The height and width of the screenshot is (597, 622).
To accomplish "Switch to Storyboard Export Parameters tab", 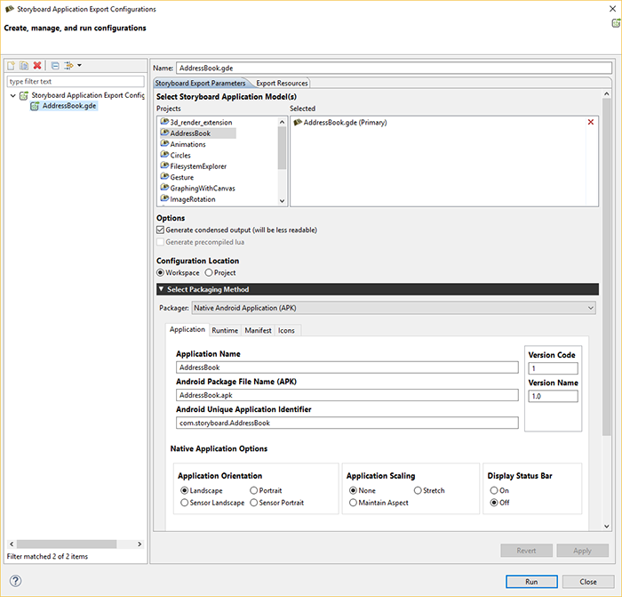I will [x=200, y=83].
